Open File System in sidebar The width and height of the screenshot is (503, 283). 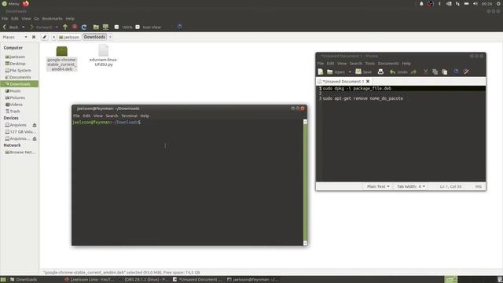click(x=20, y=70)
